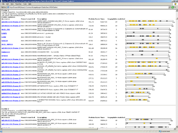Open the frame 6 link for the QV1-HT0413 clone
Screen dimensions: 178x133
(x=10, y=93)
